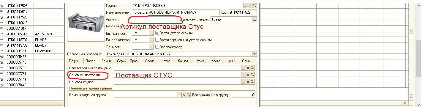Open selection for Вид номенклатуры

(x=254, y=19)
